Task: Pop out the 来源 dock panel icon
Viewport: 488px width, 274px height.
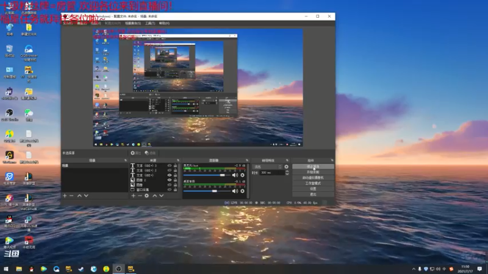Action: pyautogui.click(x=178, y=160)
